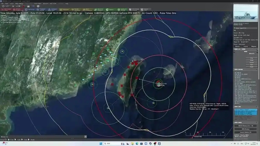Open the View menu
Viewport: 260px width, 146px height.
pos(6,4)
